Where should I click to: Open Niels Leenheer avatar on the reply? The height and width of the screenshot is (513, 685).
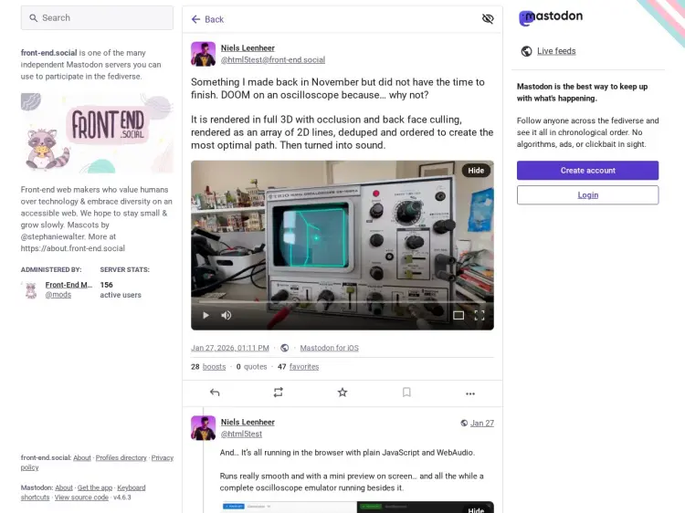pyautogui.click(x=203, y=428)
